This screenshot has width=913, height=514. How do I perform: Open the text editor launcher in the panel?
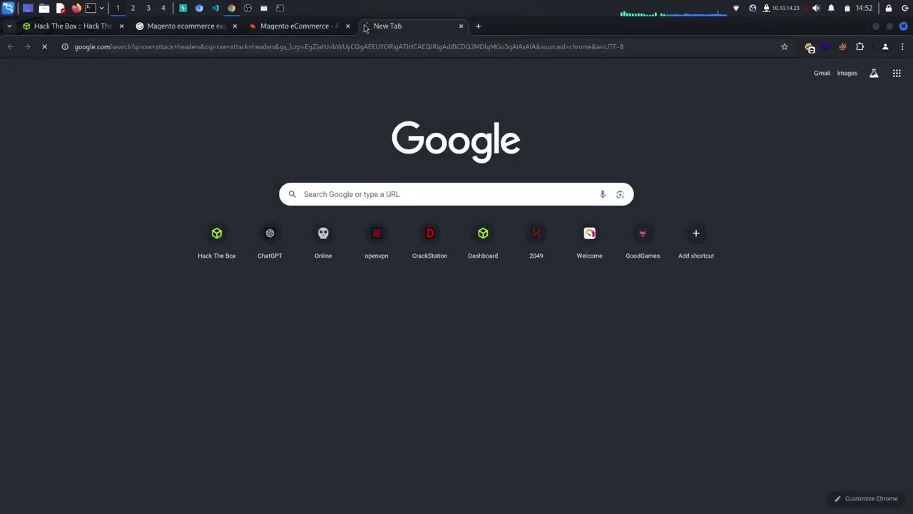pyautogui.click(x=60, y=8)
